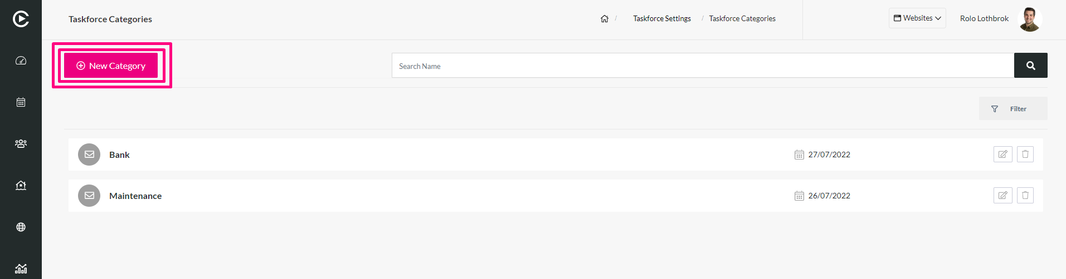Open the analytics chart icon in sidebar
This screenshot has width=1066, height=279.
pyautogui.click(x=21, y=268)
